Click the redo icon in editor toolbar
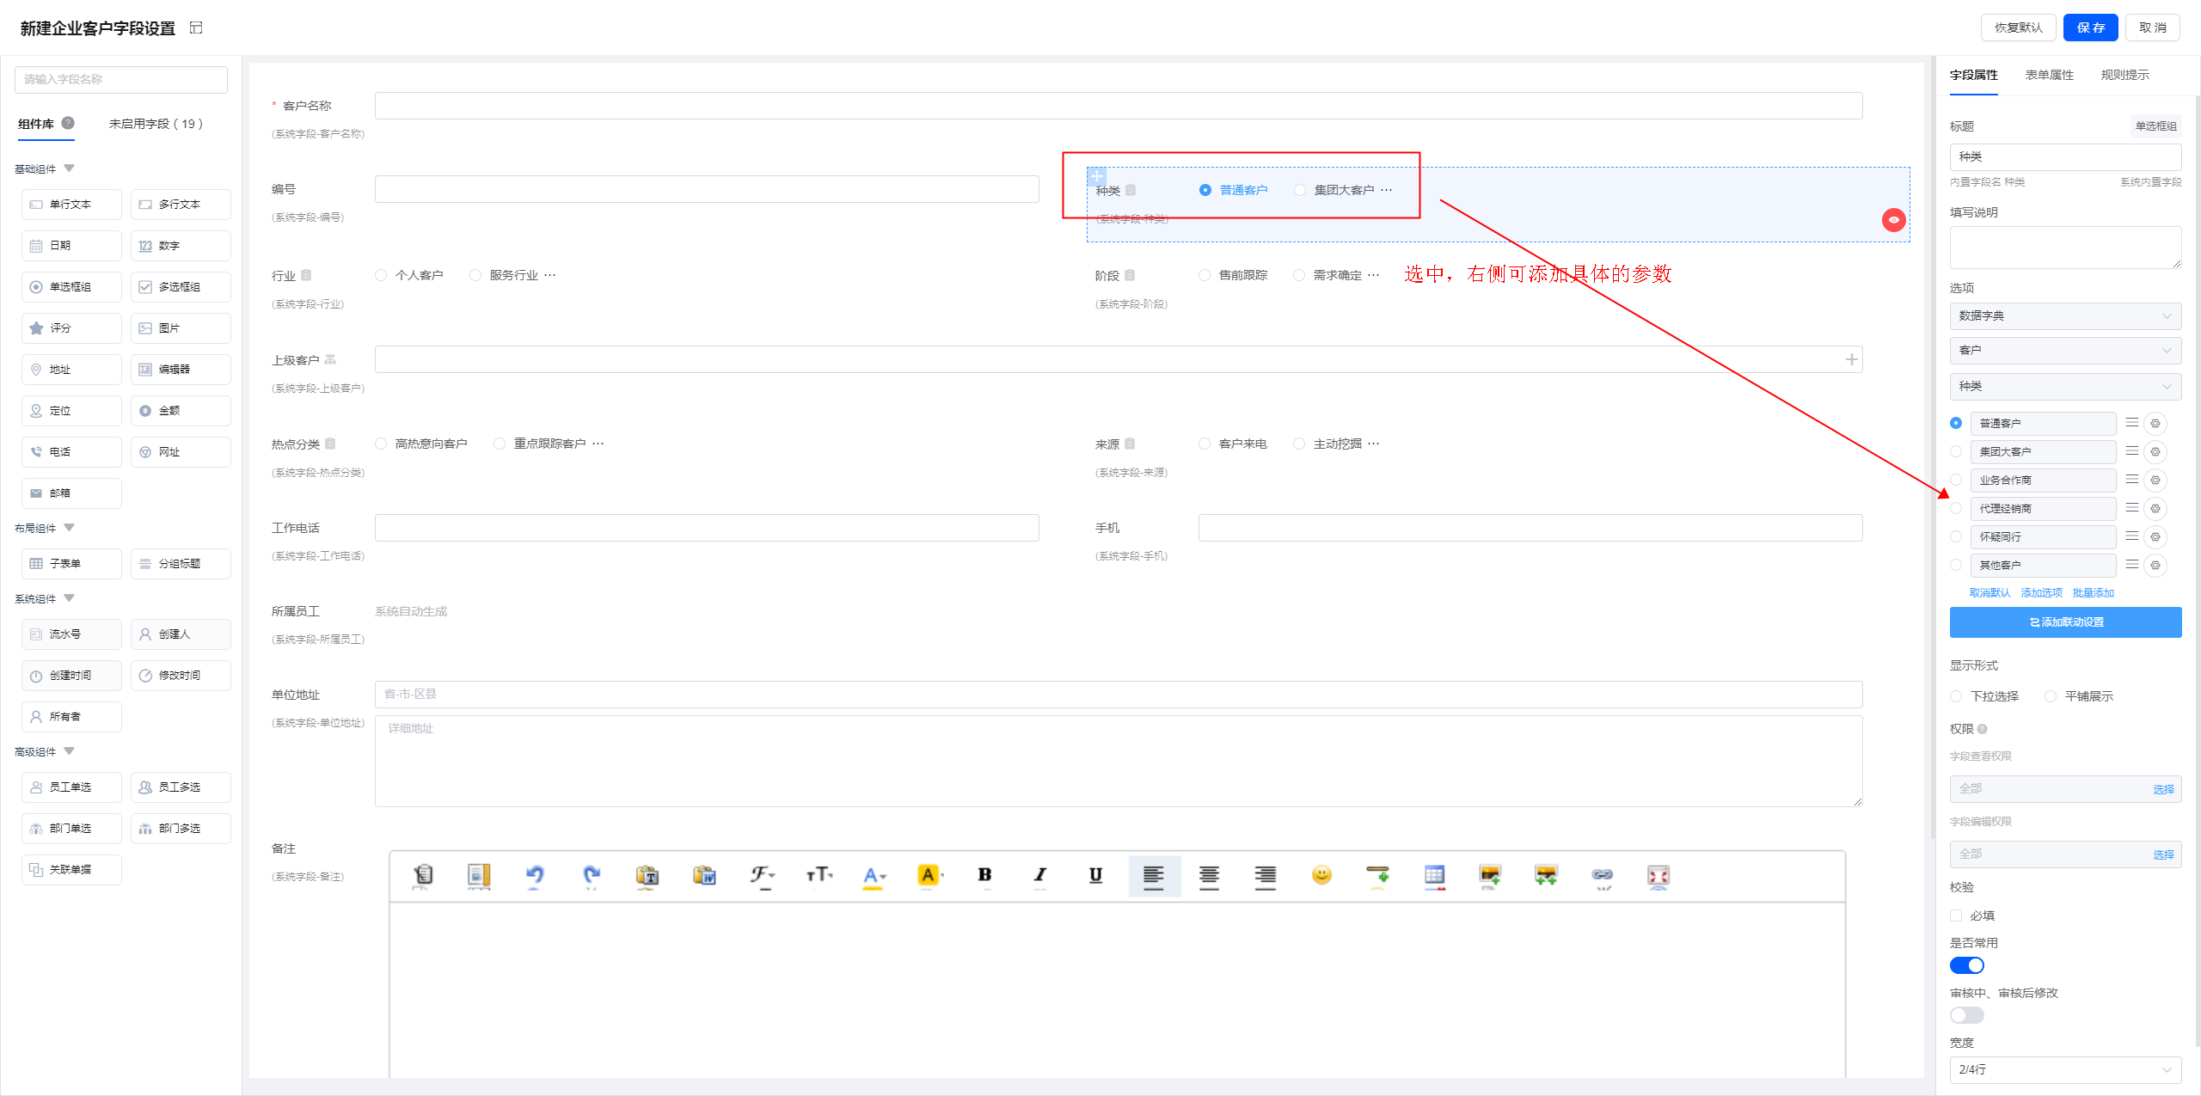Image resolution: width=2201 pixels, height=1096 pixels. click(x=591, y=875)
